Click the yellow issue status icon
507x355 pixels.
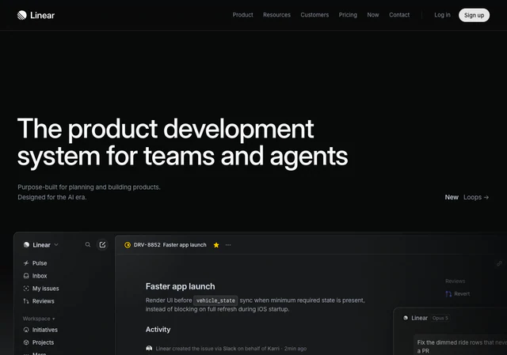(128, 245)
